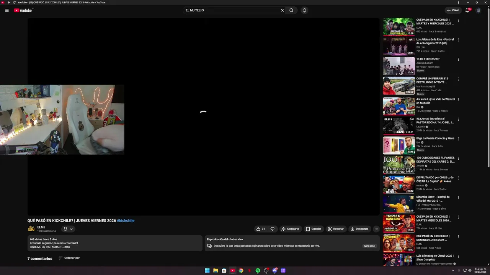Image resolution: width=490 pixels, height=275 pixels.
Task: Open the ELMJ channel name link
Action: tap(41, 227)
